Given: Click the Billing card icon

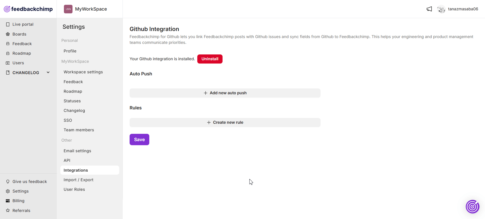Looking at the screenshot, I should tap(8, 201).
